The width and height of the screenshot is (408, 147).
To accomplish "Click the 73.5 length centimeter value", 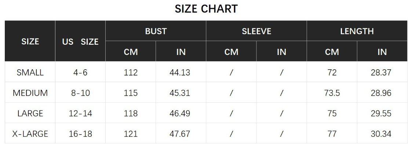I will point(332,93).
